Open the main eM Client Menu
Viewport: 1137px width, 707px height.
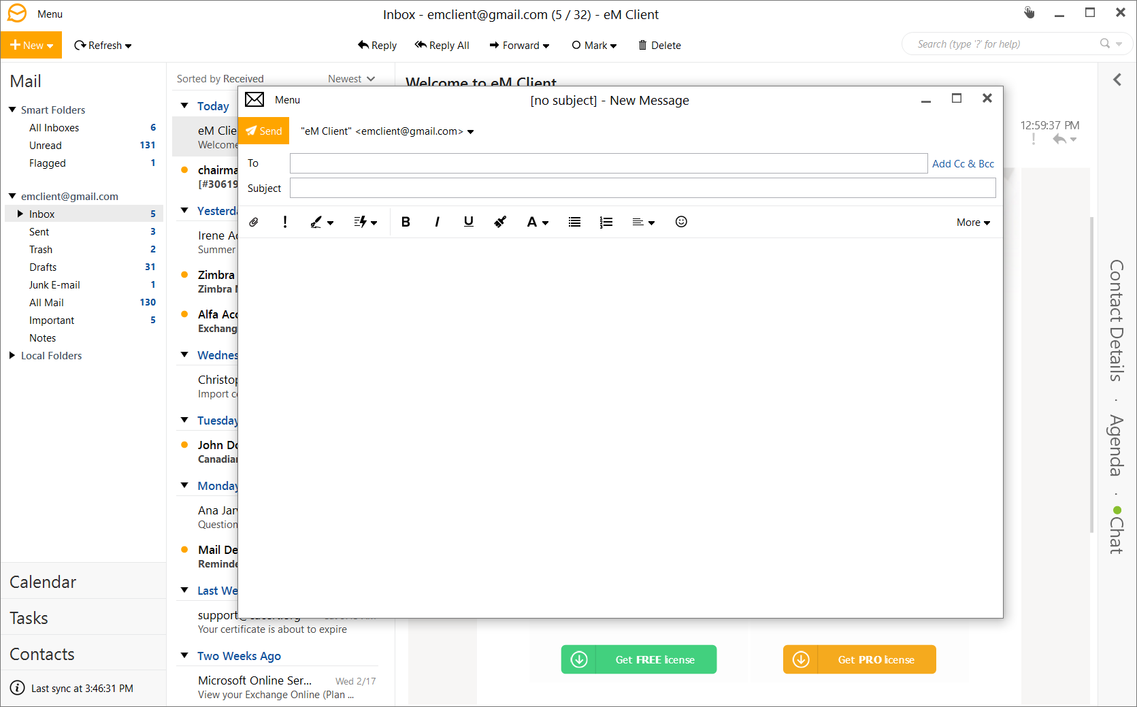tap(50, 14)
